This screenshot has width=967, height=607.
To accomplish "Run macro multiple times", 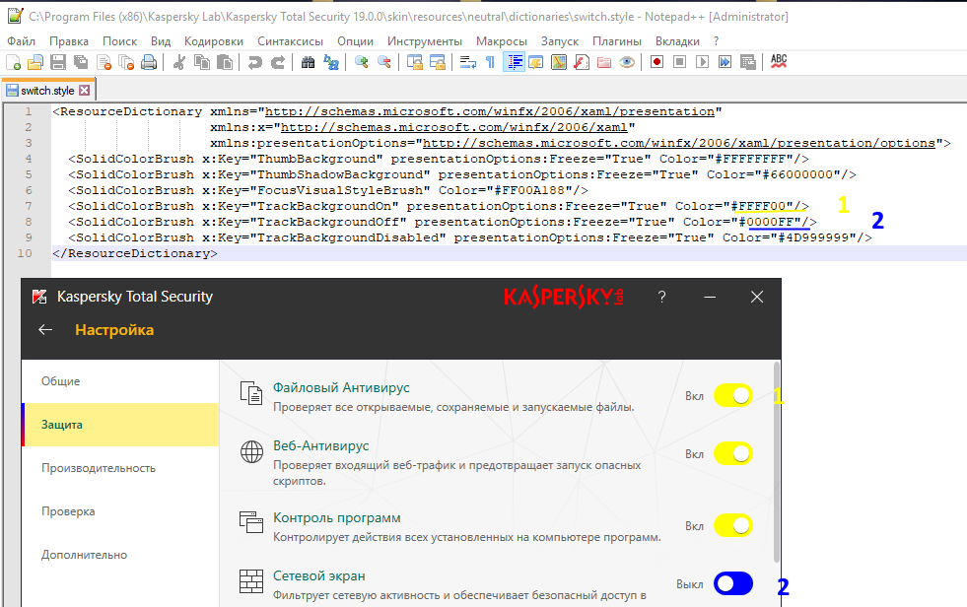I will pyautogui.click(x=725, y=62).
